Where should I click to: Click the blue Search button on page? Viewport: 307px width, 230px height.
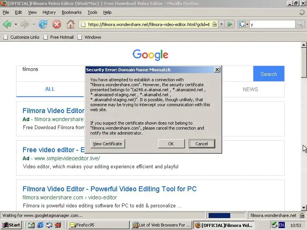pos(269,74)
